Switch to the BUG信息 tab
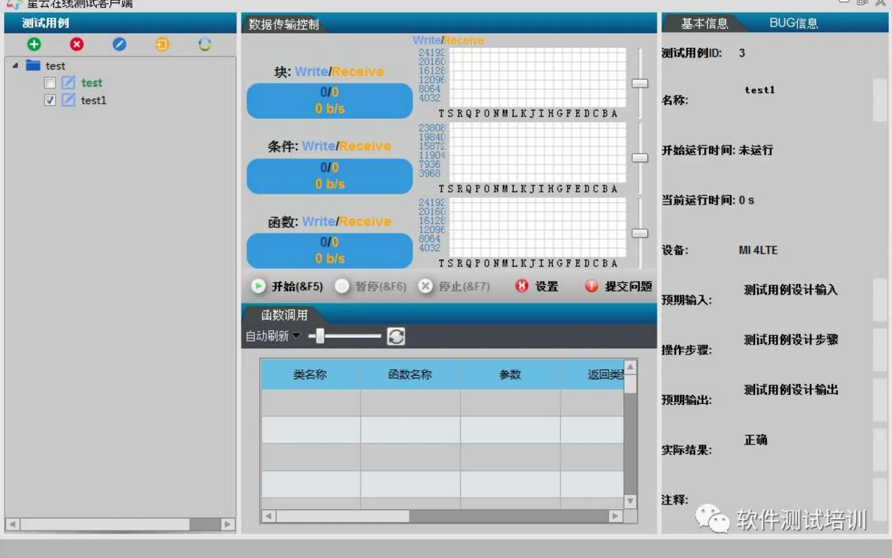This screenshot has width=892, height=558. pos(793,23)
